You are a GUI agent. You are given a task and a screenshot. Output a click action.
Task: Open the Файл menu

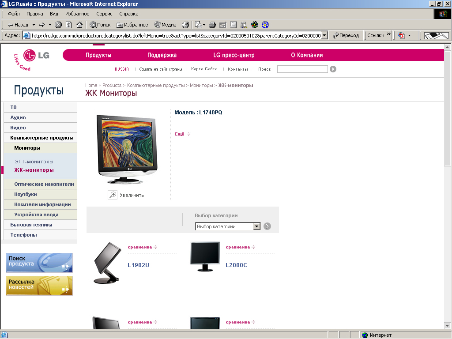tap(14, 14)
